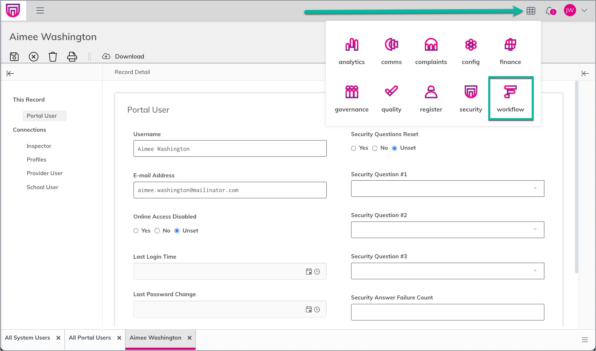Image resolution: width=596 pixels, height=351 pixels.
Task: Open the Profiles connection
Action: point(37,160)
